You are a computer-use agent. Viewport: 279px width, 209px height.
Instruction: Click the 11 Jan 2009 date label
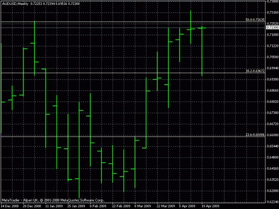point(54,206)
